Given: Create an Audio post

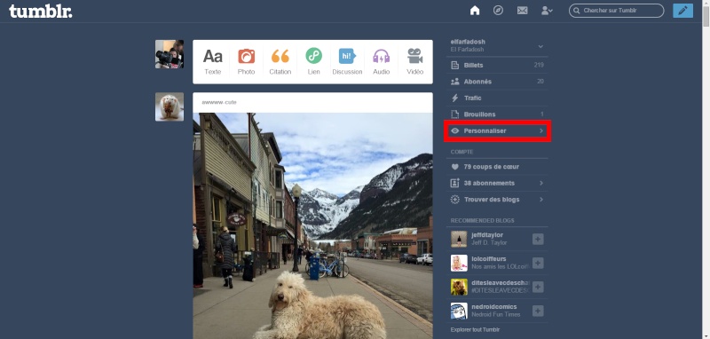Looking at the screenshot, I should click(x=382, y=61).
